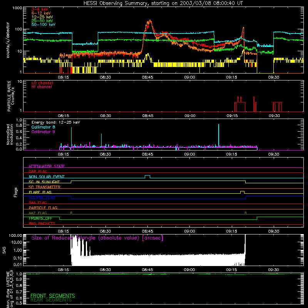Click the 'SAA FLAG' label

38,203
